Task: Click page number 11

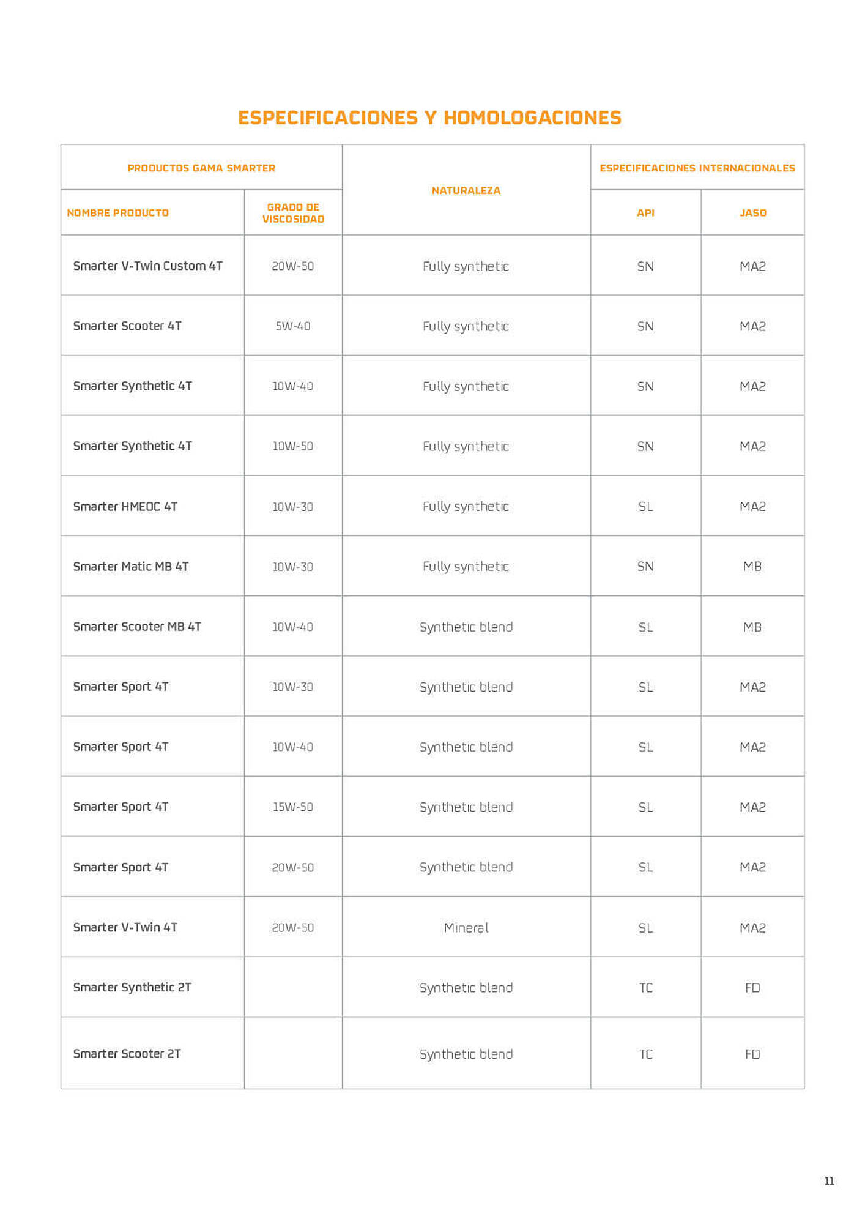Action: [829, 1181]
